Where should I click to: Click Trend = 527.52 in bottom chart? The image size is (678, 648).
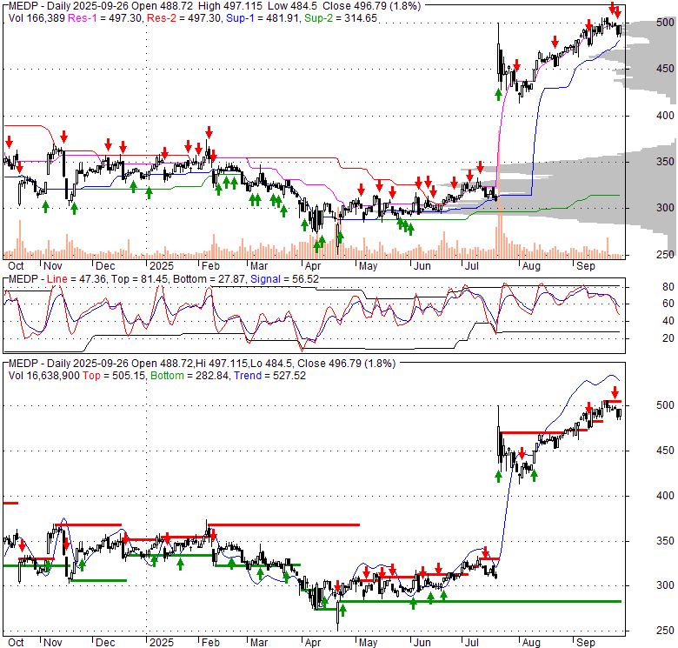pos(269,376)
